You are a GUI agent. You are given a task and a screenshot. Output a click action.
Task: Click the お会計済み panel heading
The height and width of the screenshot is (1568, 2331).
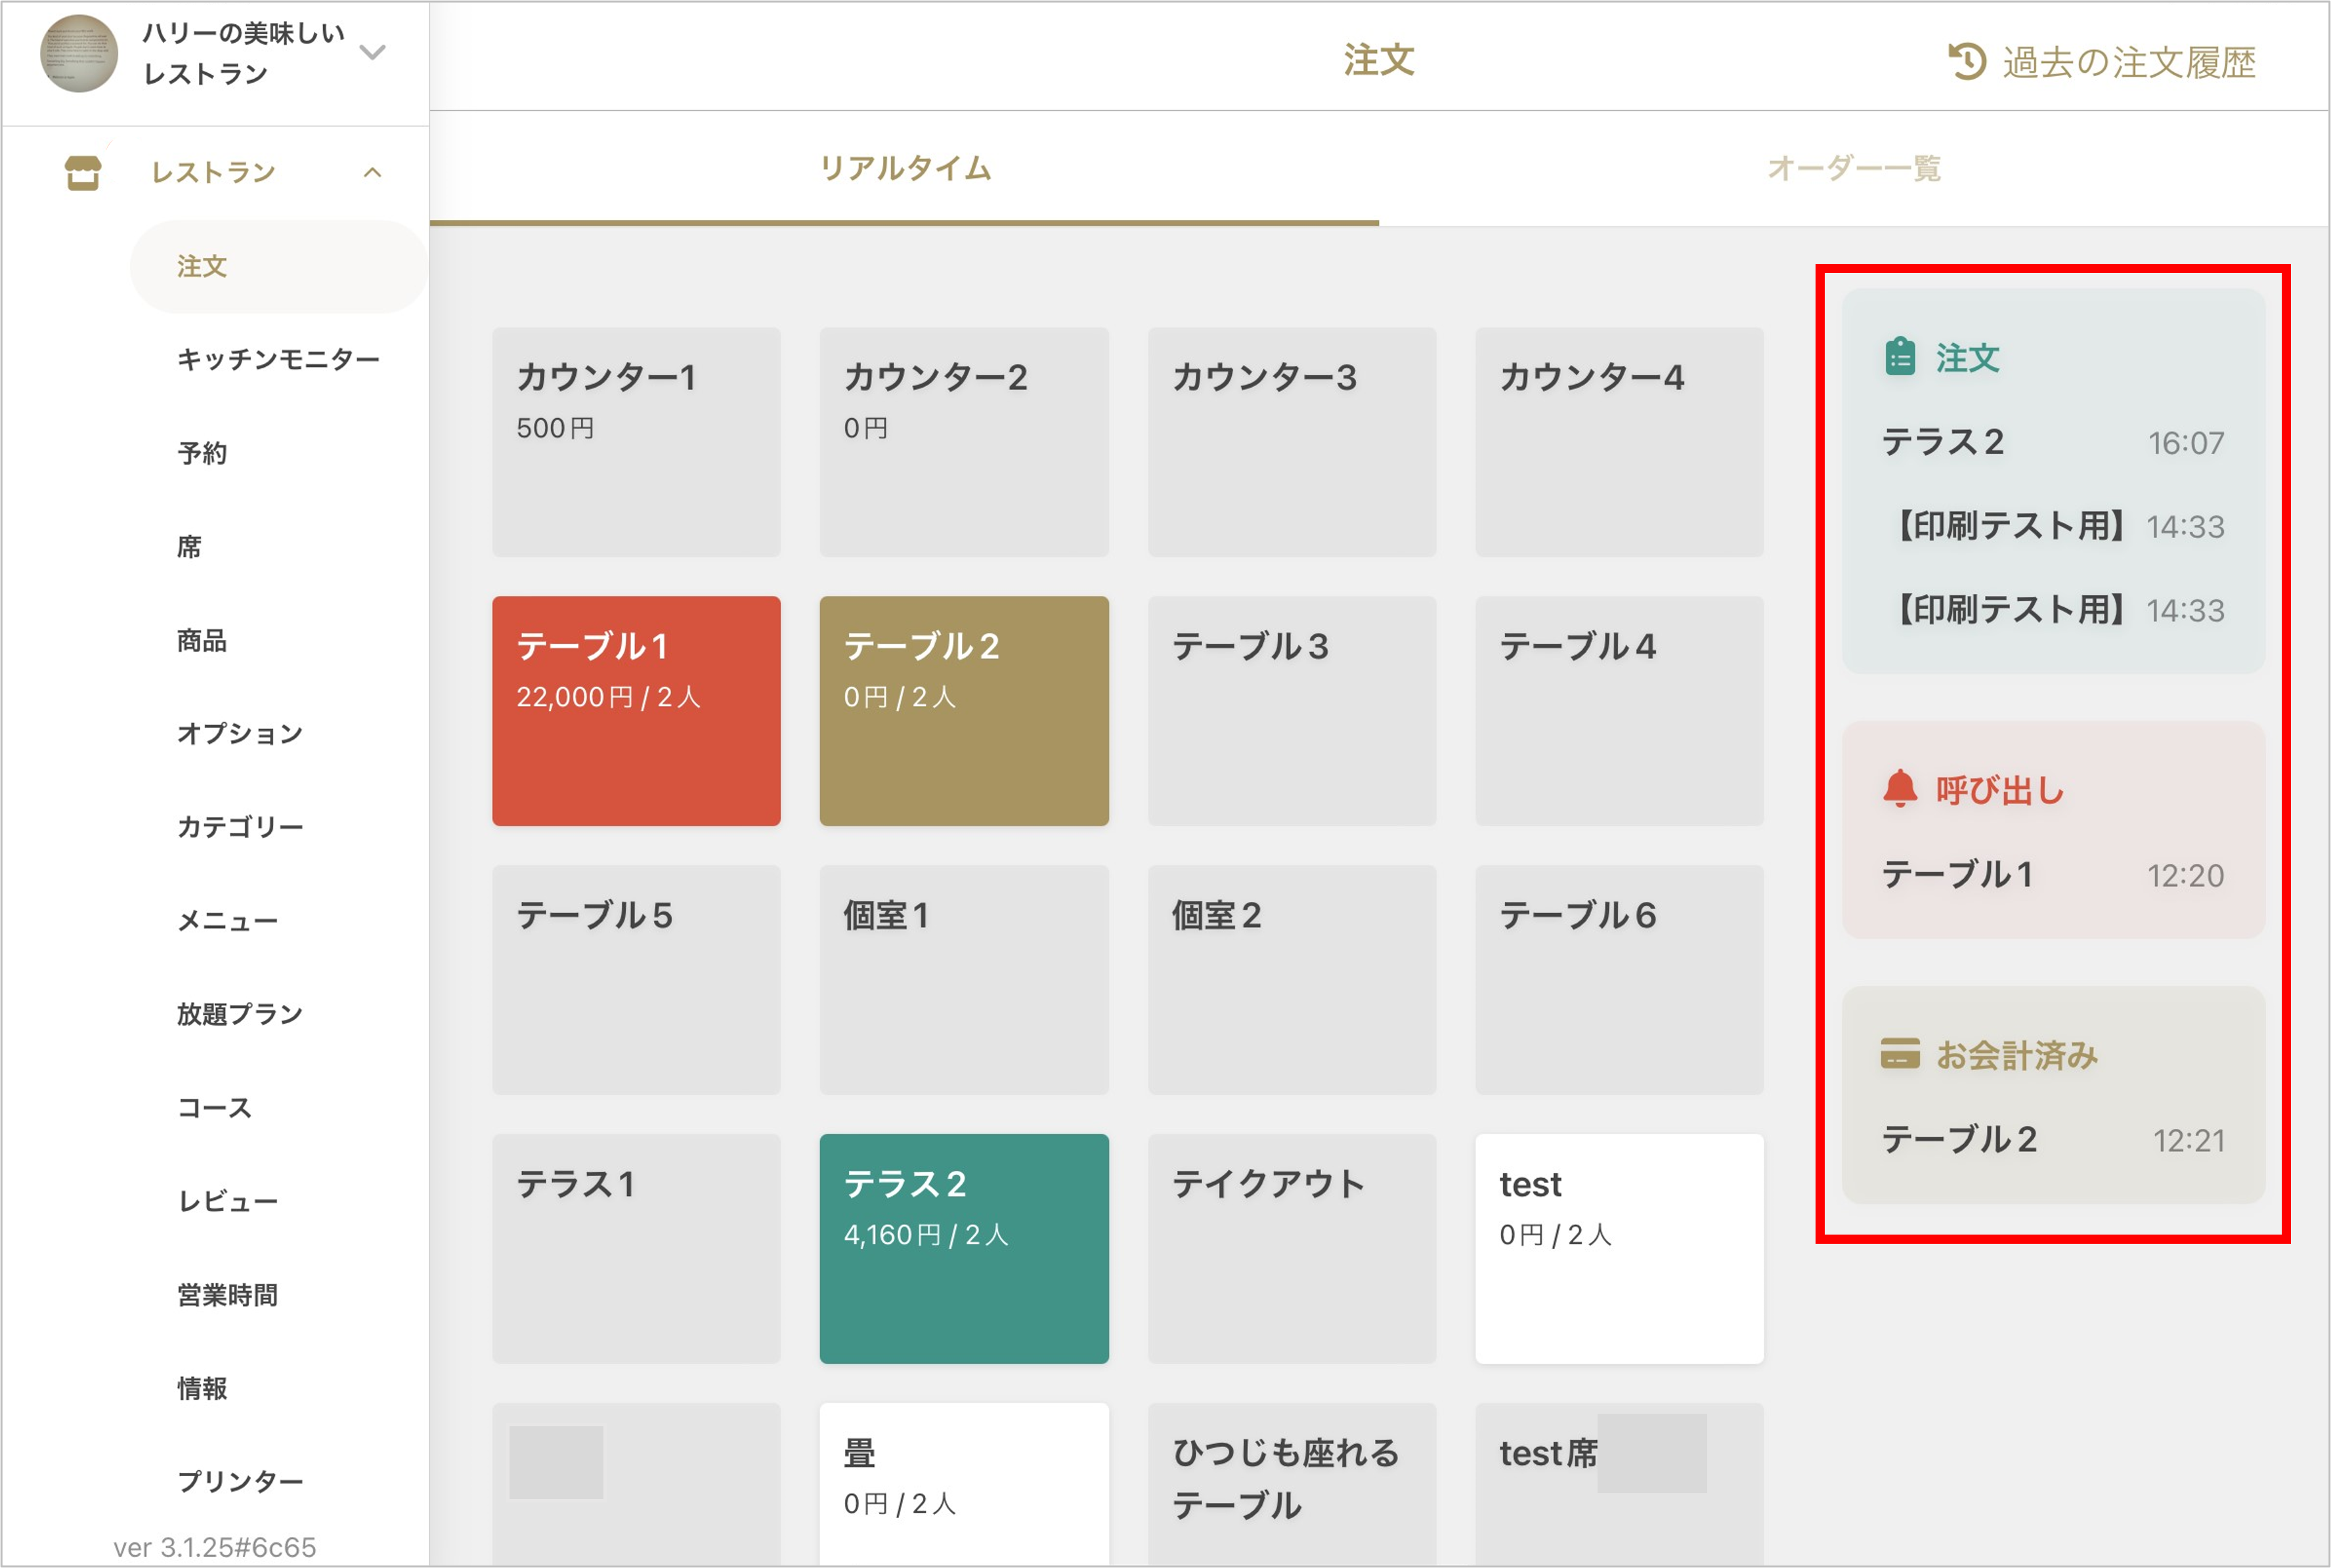[x=2016, y=1055]
